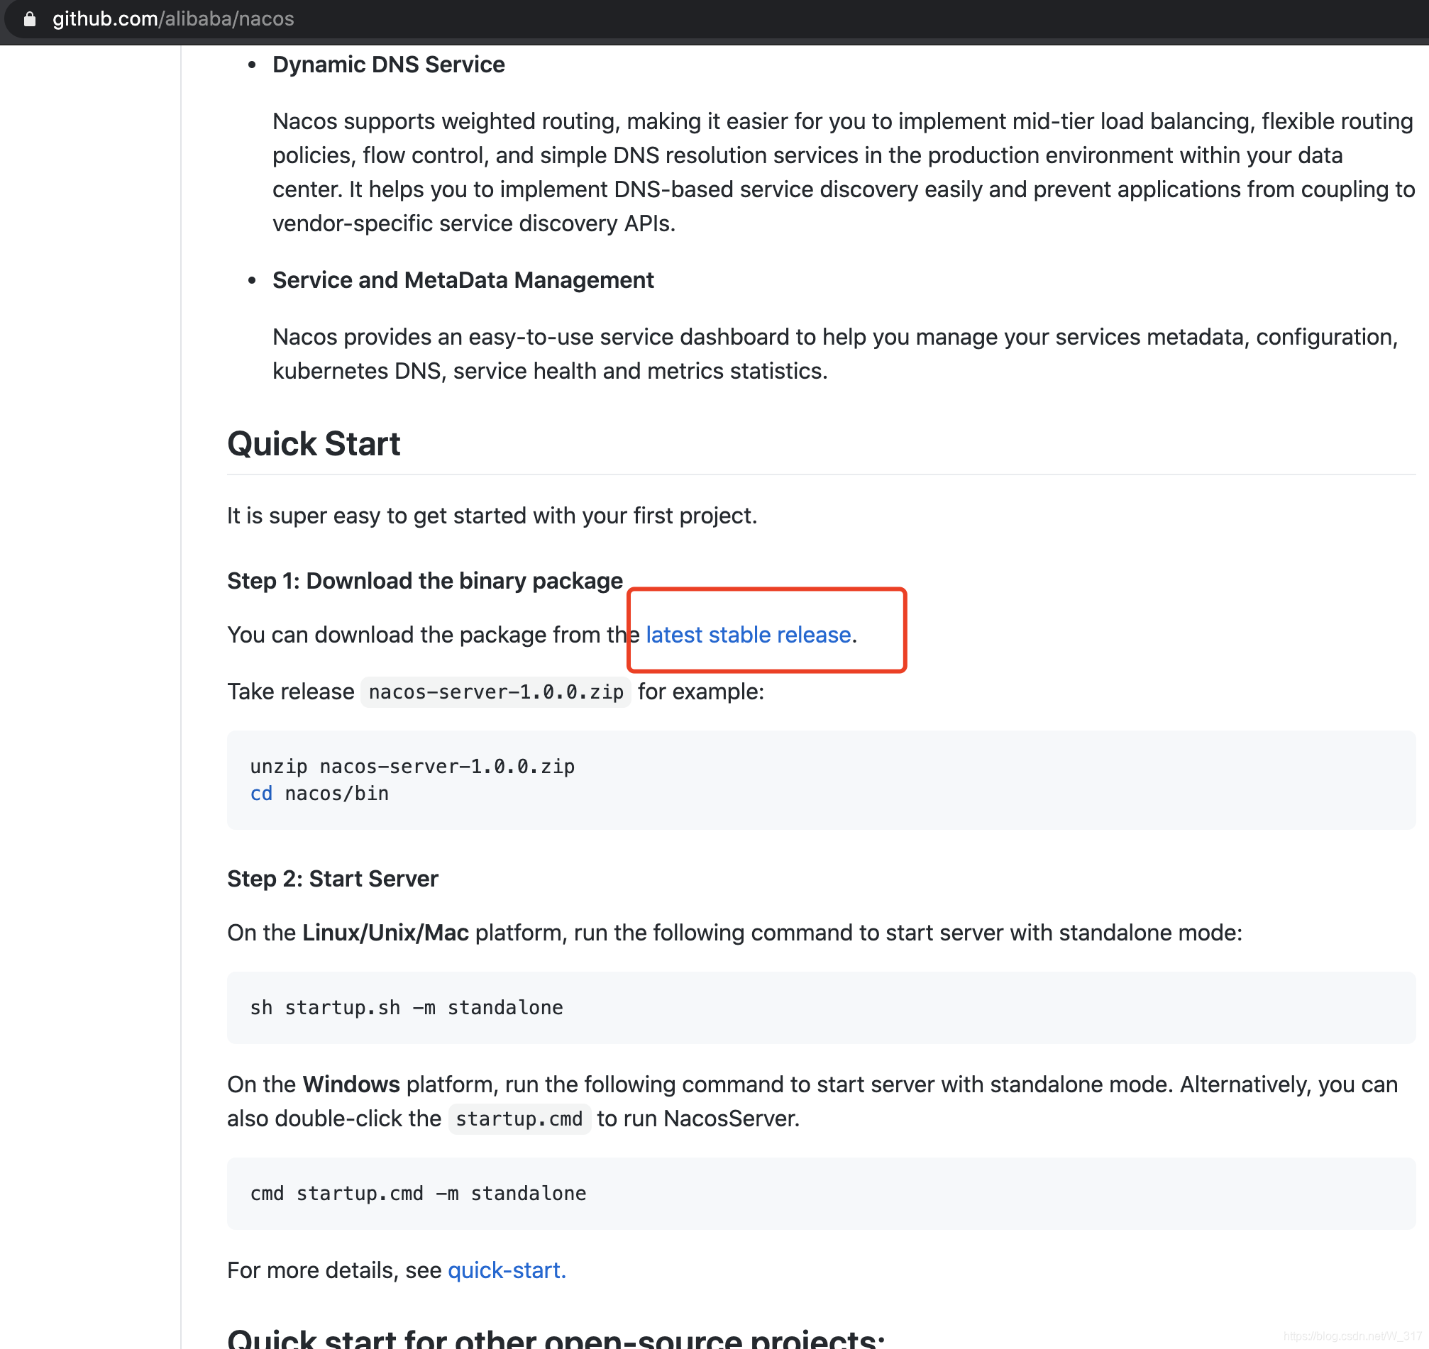This screenshot has height=1349, width=1429.
Task: Click the github.com/alibaba/nacos URL field
Action: [172, 18]
